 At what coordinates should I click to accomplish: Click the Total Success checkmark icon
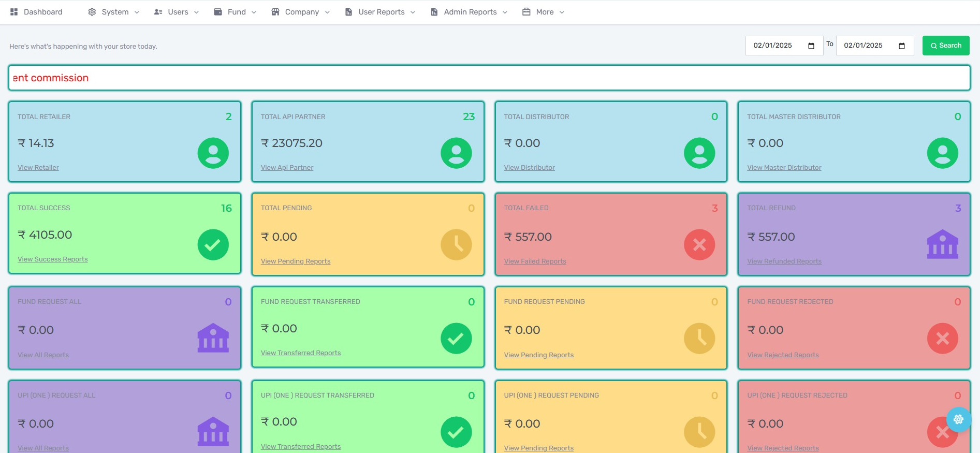coord(213,244)
